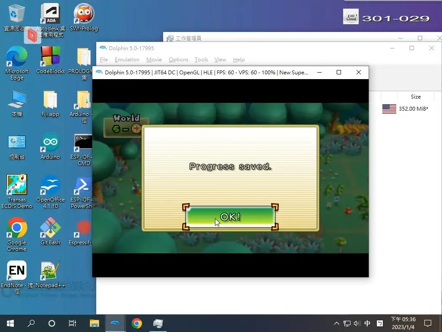Open This PC (本機) desktop icon
Image resolution: width=442 pixels, height=332 pixels.
tap(17, 103)
